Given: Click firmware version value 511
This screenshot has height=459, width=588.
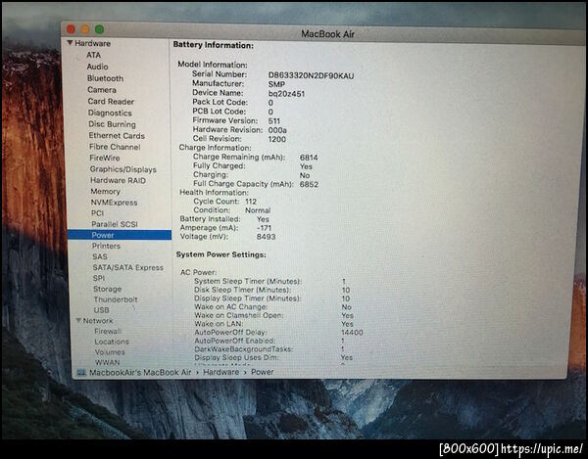Looking at the screenshot, I should [274, 121].
